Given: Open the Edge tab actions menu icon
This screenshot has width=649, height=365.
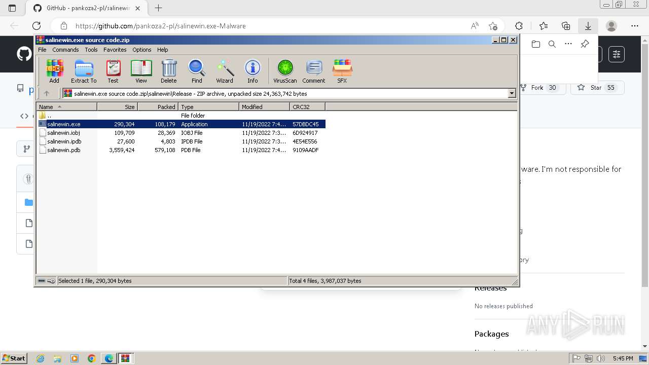Looking at the screenshot, I should pyautogui.click(x=12, y=8).
